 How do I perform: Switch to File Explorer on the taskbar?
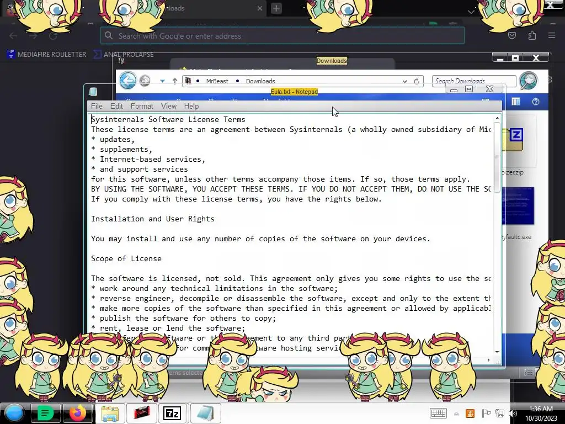[110, 413]
